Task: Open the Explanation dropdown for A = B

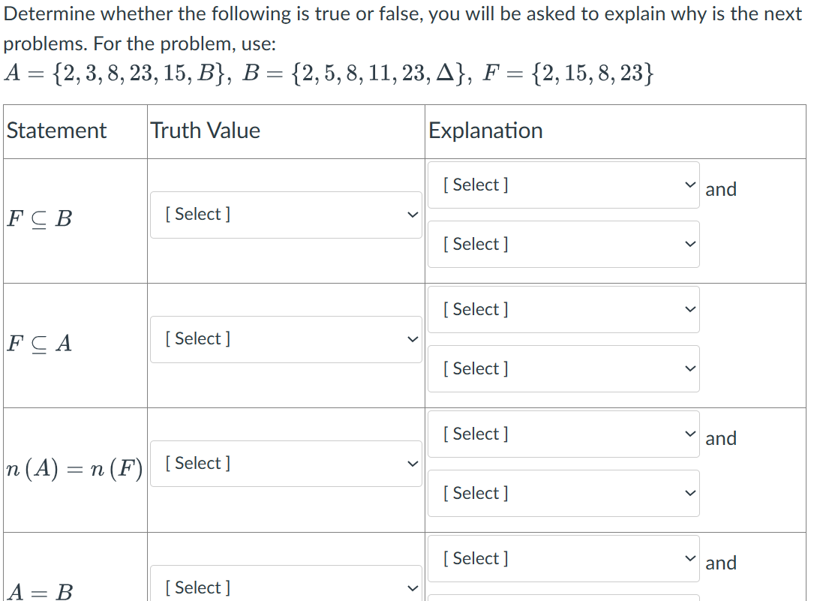Action: point(563,558)
